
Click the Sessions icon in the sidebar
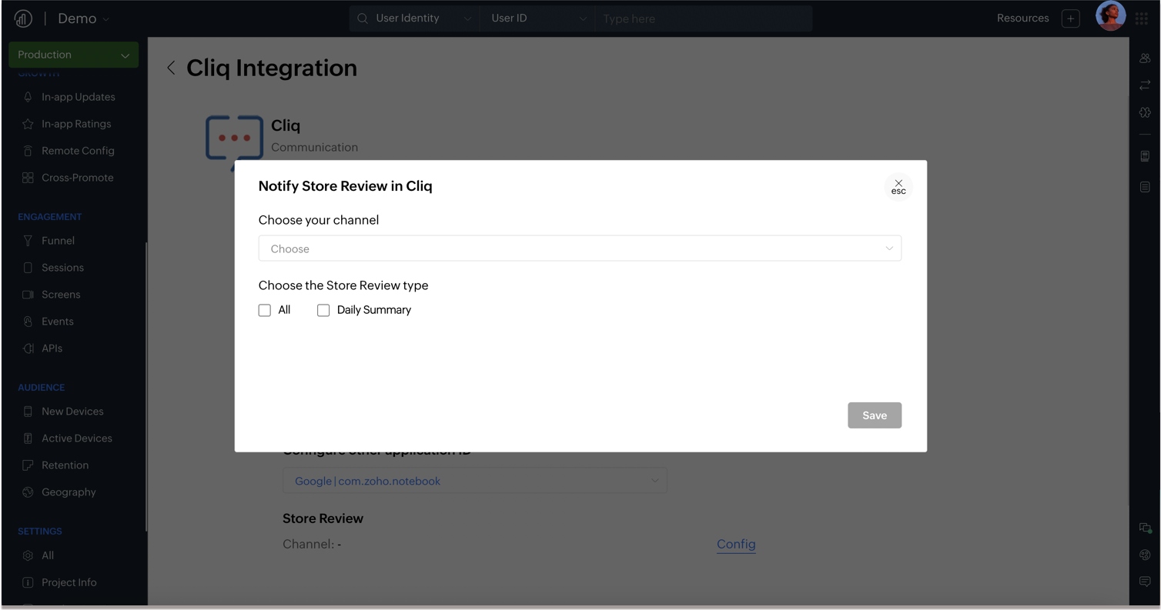(28, 268)
